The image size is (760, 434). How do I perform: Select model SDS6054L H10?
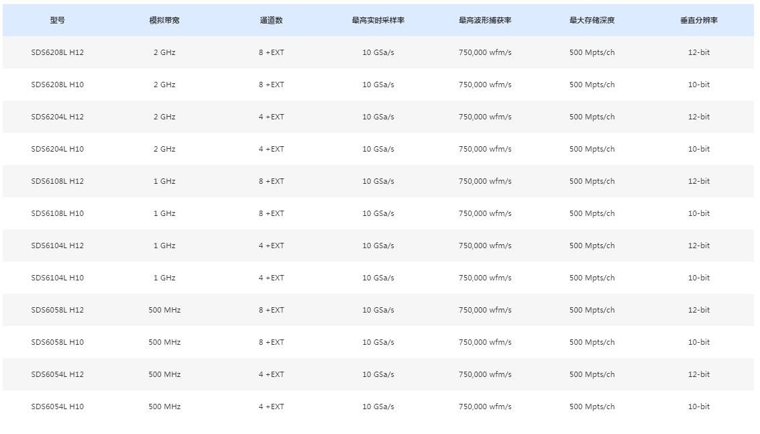(57, 407)
